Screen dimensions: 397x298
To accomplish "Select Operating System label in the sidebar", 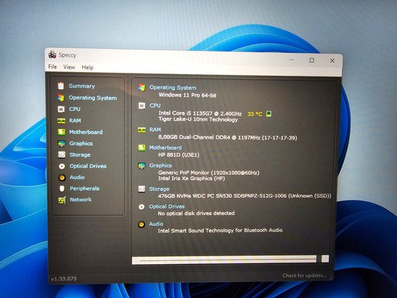I will [93, 98].
